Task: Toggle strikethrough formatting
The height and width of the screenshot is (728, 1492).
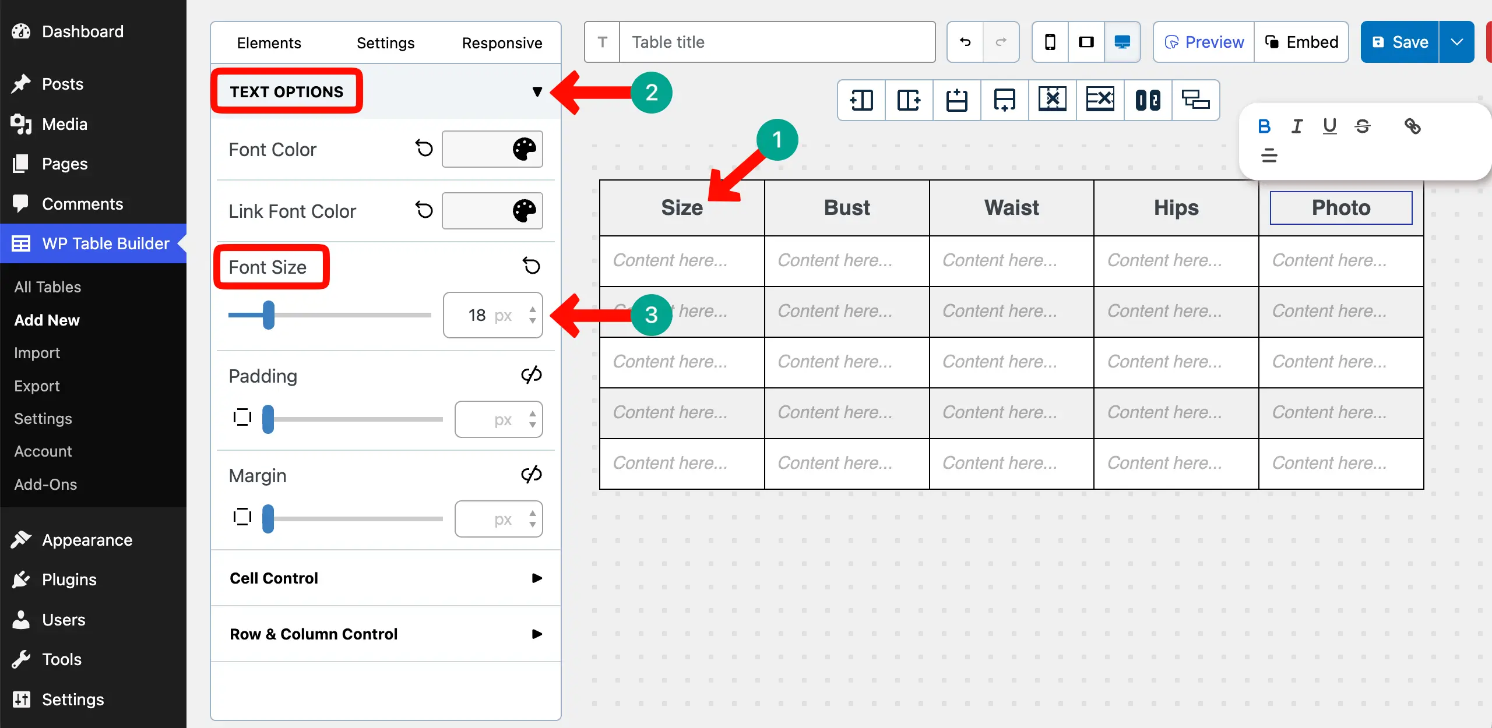Action: [x=1363, y=126]
